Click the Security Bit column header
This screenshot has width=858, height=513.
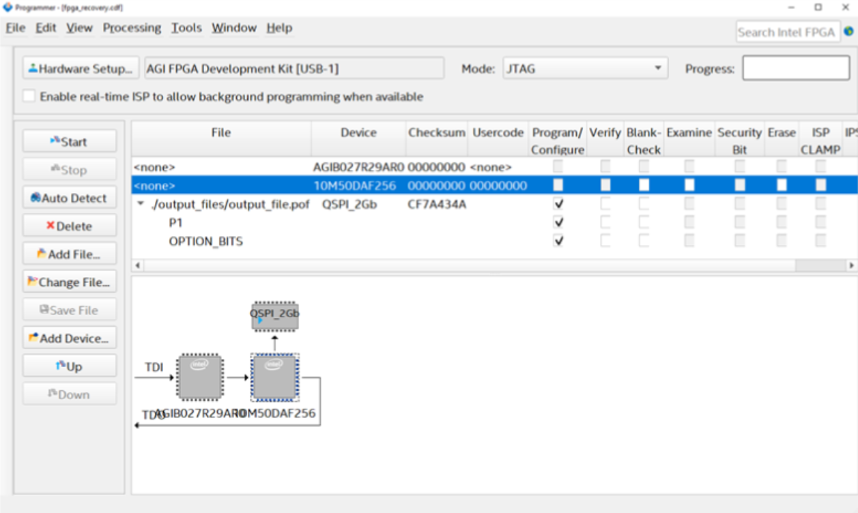click(739, 141)
